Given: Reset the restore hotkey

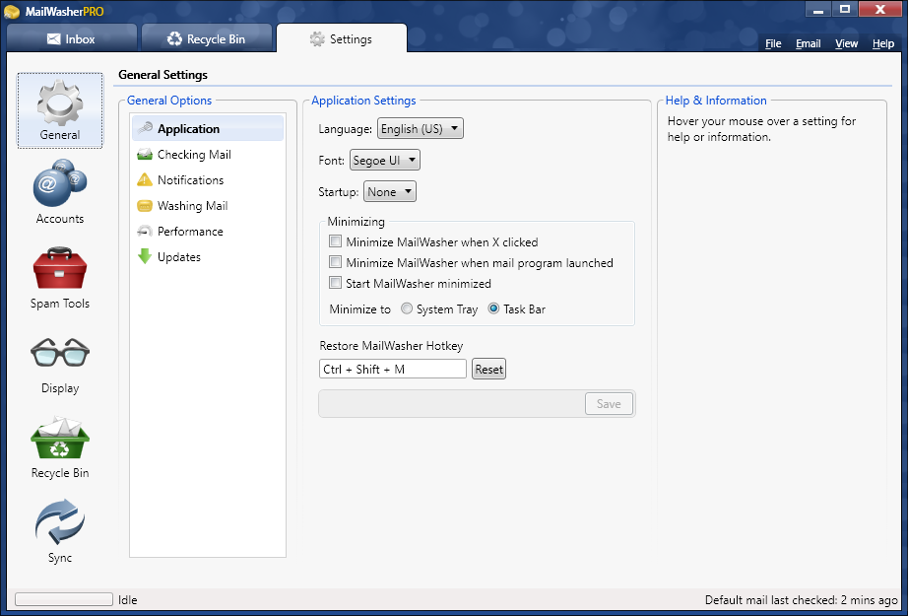Looking at the screenshot, I should pos(488,370).
